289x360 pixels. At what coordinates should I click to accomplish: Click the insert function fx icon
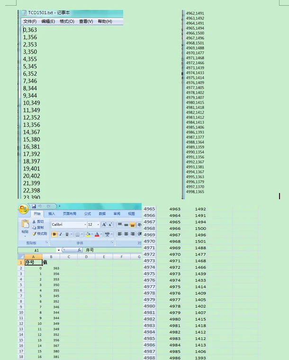(x=79, y=250)
